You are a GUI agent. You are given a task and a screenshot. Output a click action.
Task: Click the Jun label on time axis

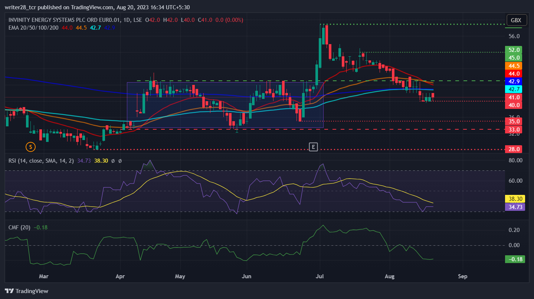coord(246,276)
